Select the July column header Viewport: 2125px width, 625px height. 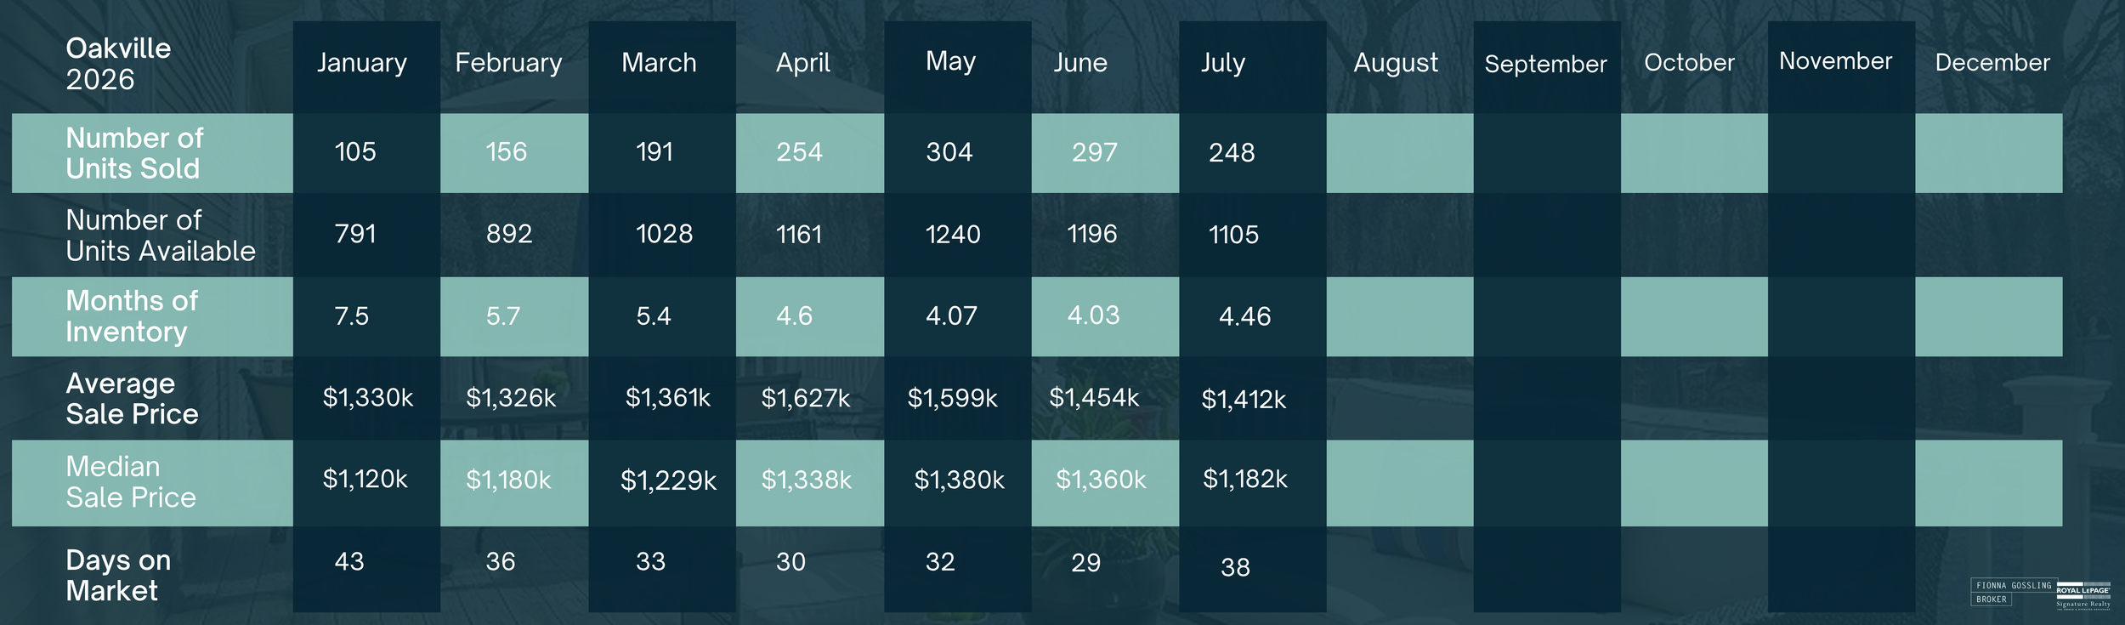[x=1223, y=63]
